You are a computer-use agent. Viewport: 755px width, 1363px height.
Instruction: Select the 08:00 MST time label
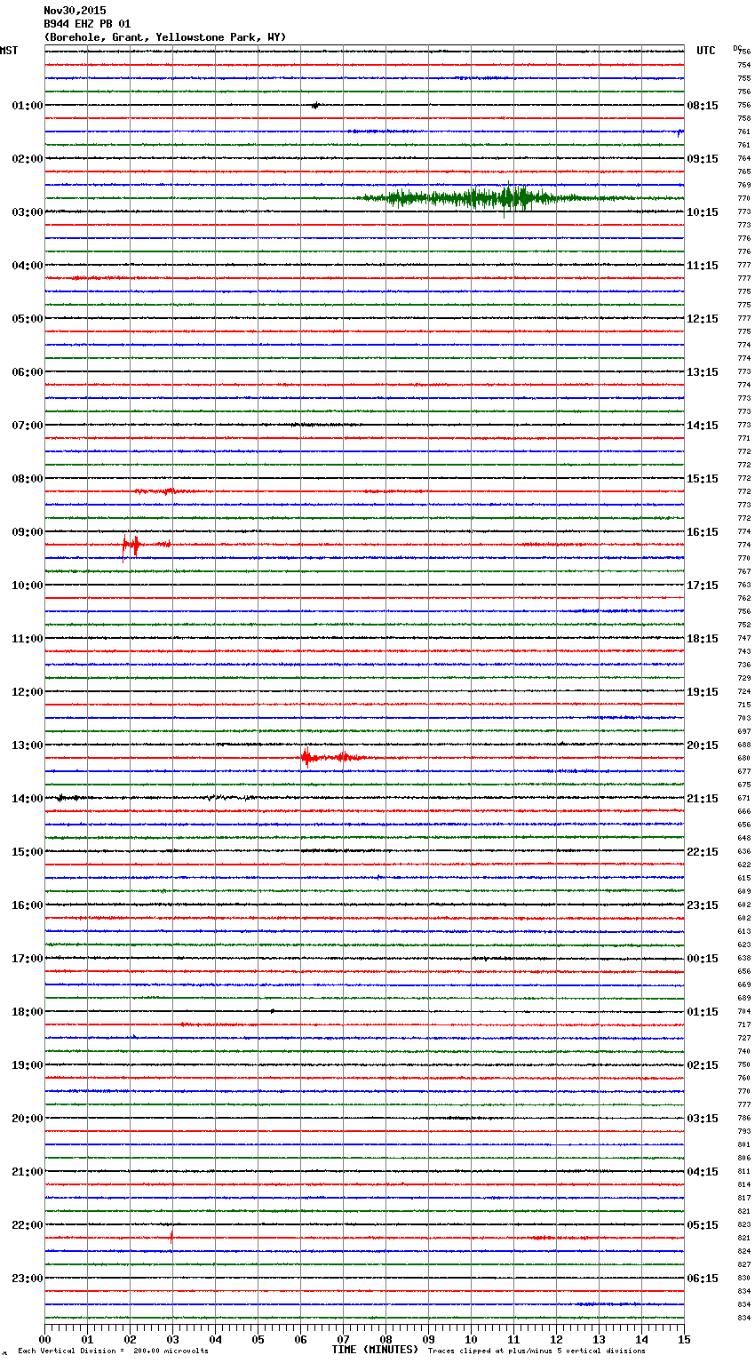[x=28, y=479]
